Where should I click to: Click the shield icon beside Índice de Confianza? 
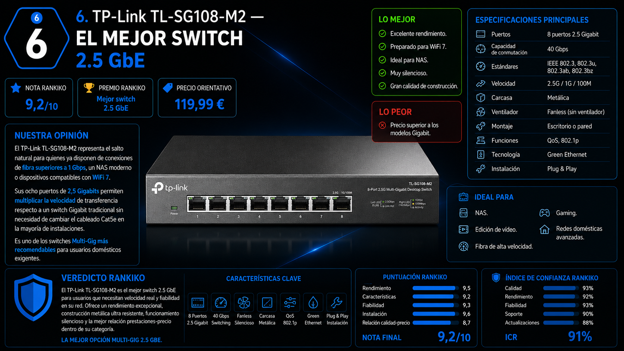(x=496, y=278)
